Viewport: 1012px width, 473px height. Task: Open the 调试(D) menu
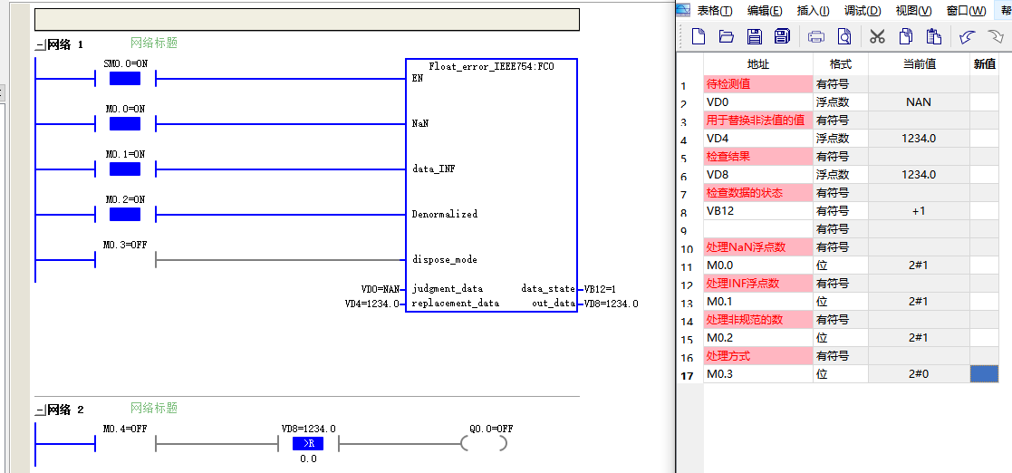863,10
